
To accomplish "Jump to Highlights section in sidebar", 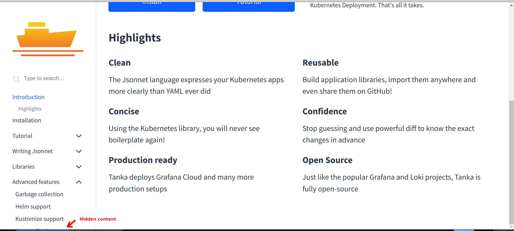I will pos(30,109).
